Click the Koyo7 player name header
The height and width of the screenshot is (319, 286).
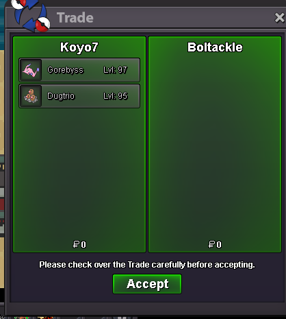(x=79, y=47)
